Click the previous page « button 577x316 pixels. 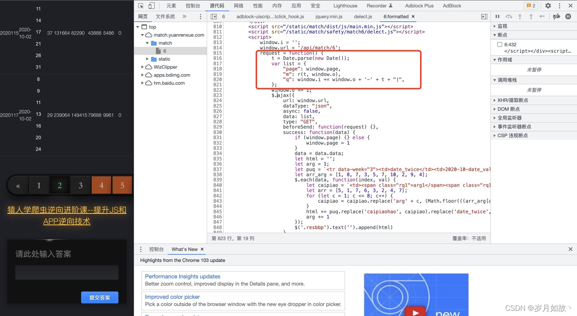coord(18,185)
